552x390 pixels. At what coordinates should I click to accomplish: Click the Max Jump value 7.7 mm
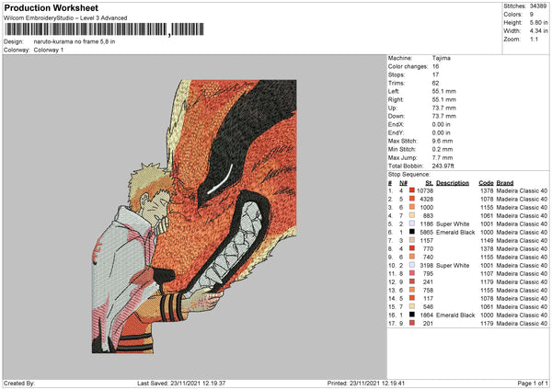pos(443,157)
